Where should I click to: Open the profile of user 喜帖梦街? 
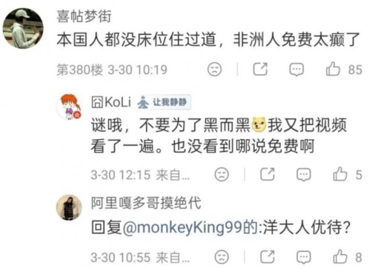coord(84,16)
